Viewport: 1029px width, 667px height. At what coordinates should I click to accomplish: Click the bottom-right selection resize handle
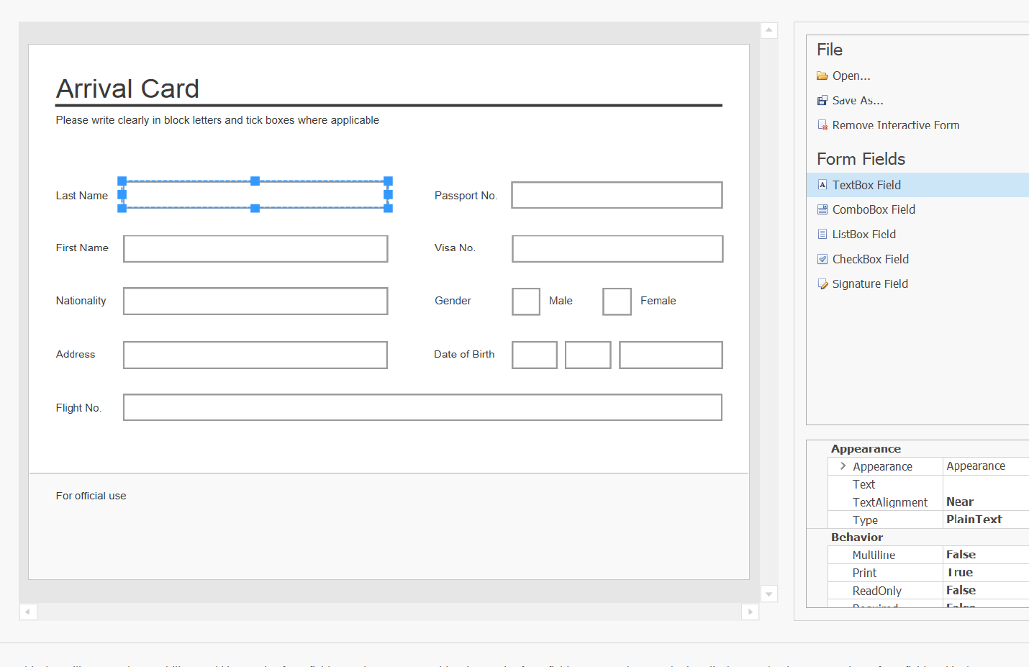[389, 208]
